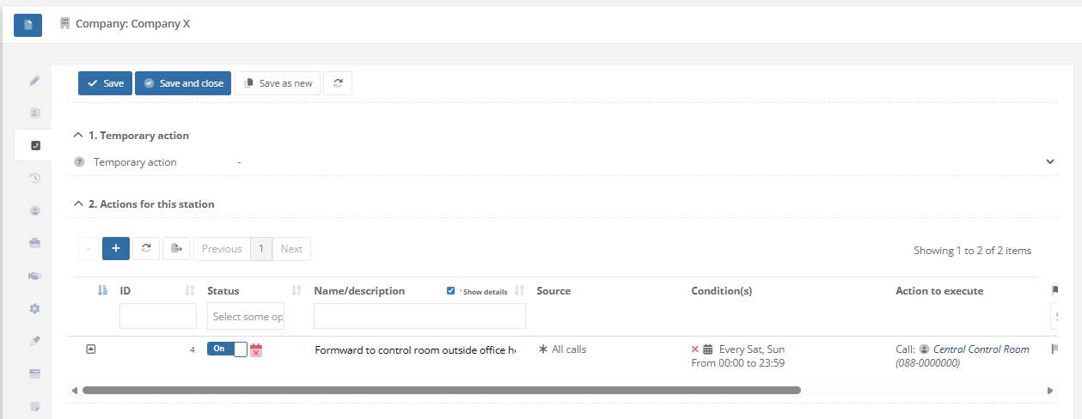Screen dimensions: 1082x419
Task: Collapse the 1. Temporary action section
Action: (x=79, y=136)
